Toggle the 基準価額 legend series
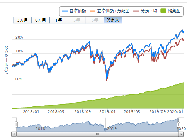Viewport: 187px width, 140px height. (74, 11)
